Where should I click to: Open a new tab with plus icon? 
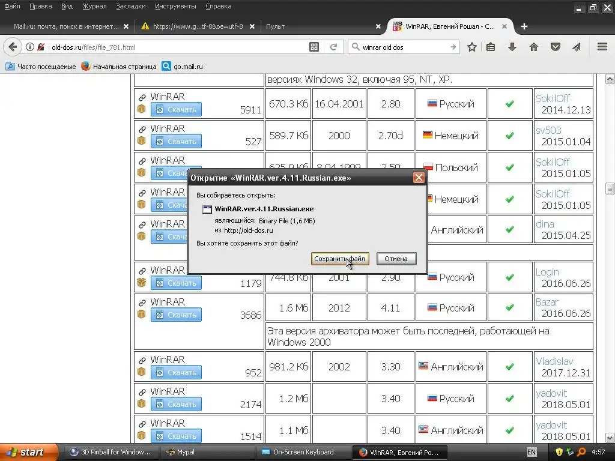point(524,26)
